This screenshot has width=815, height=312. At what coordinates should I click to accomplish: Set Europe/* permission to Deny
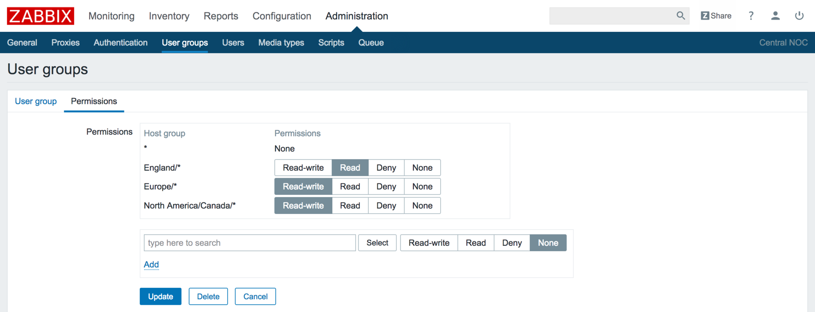click(x=386, y=186)
